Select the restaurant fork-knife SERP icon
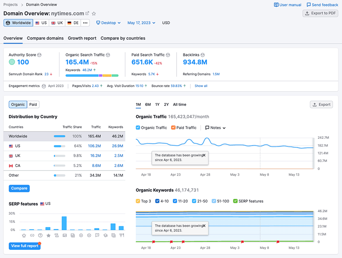342x258 pixels. click(122, 235)
